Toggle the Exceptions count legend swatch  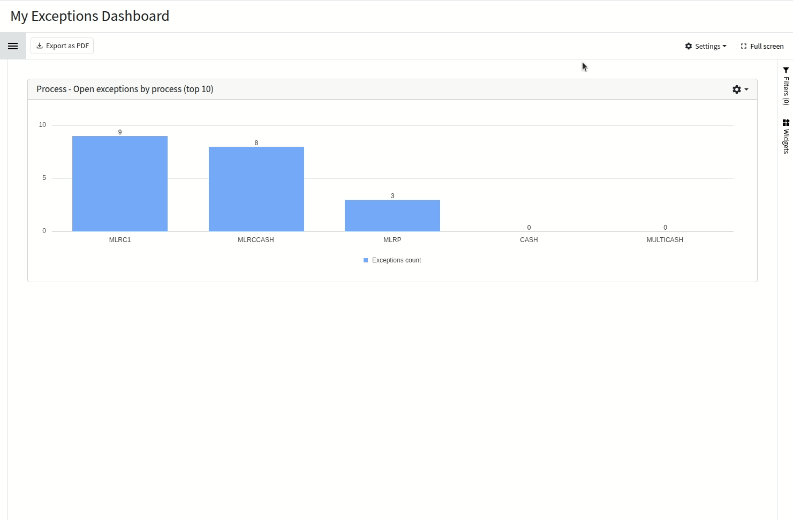(x=366, y=260)
